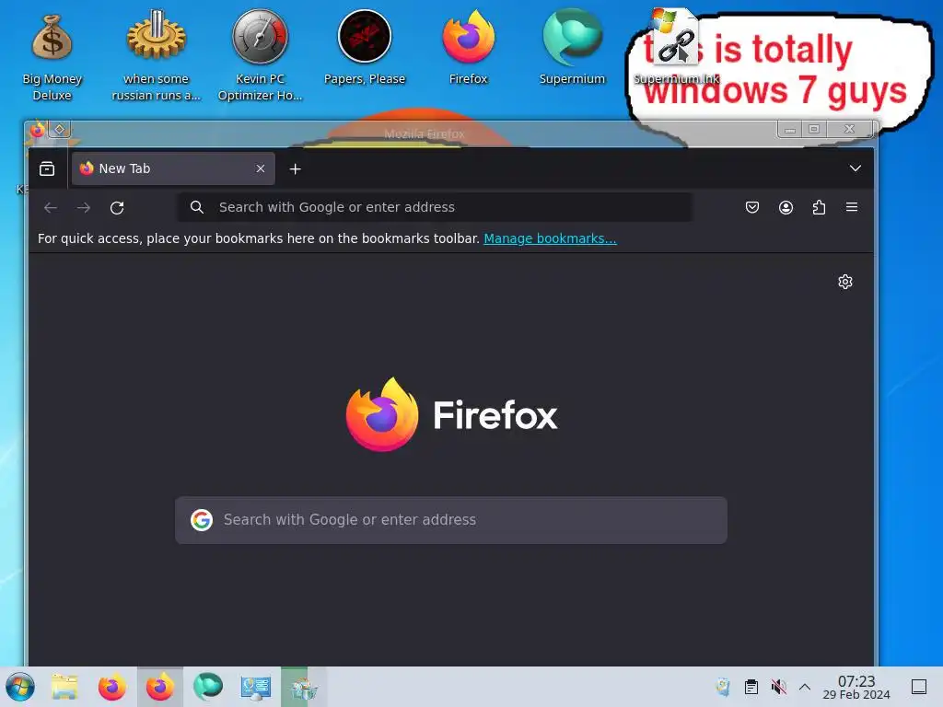
Task: Follow the Manage bookmarks link
Action: pos(550,238)
